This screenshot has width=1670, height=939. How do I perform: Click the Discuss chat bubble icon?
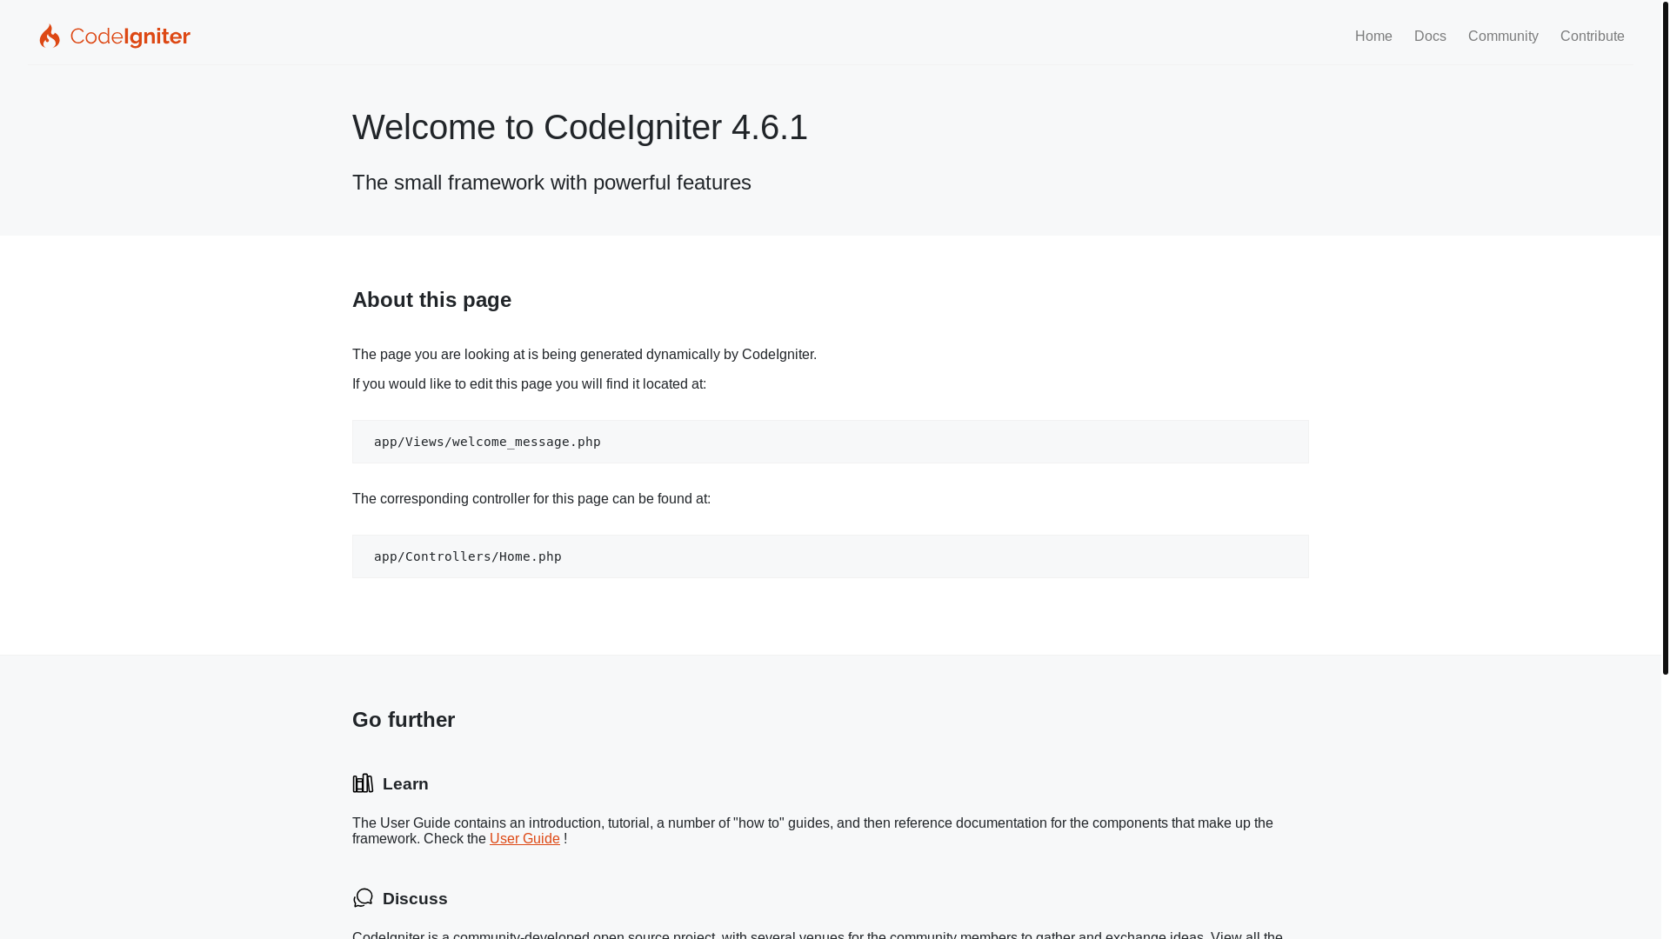(363, 898)
